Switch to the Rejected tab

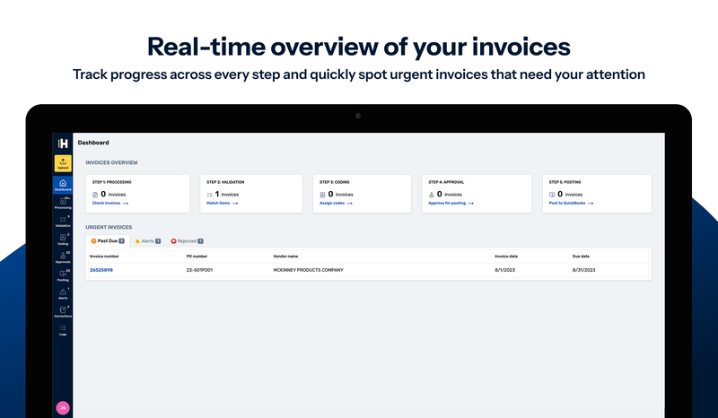click(x=187, y=240)
